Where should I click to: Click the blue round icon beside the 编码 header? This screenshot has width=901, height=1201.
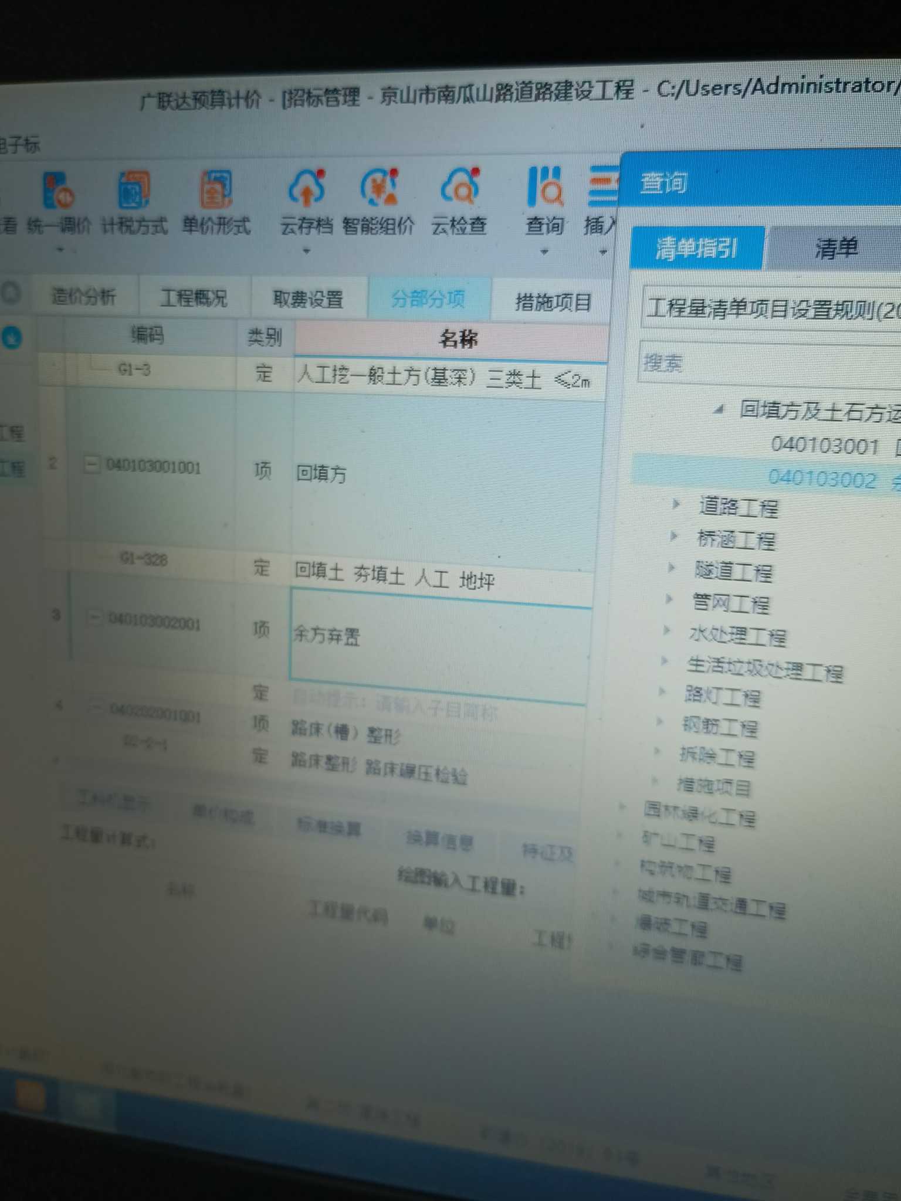[12, 338]
